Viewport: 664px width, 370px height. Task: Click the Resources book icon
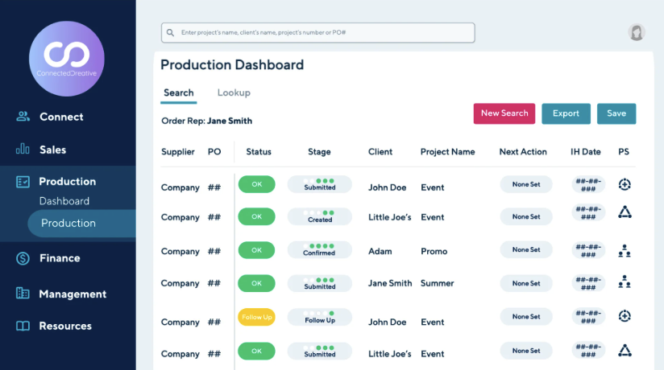point(23,326)
